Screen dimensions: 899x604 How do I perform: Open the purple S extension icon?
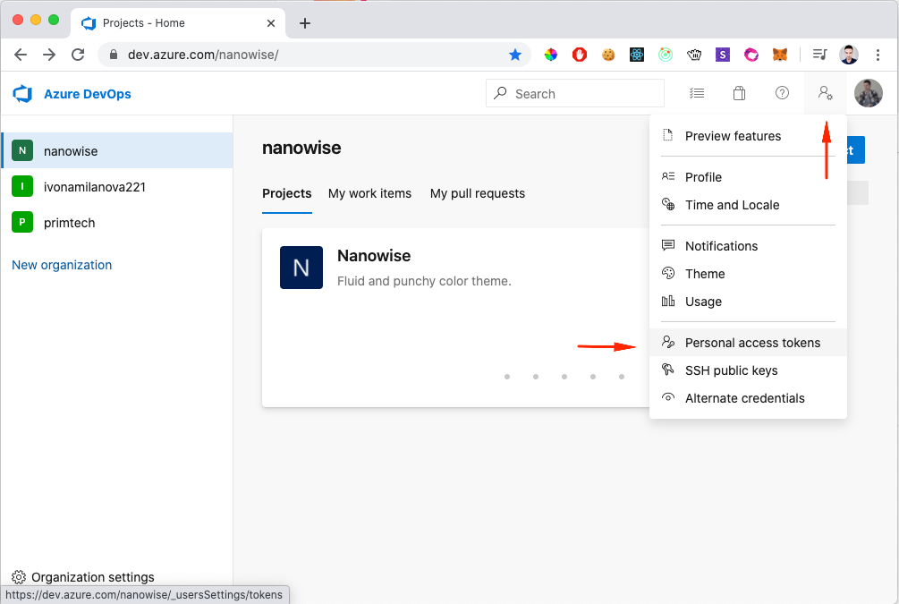(x=723, y=55)
